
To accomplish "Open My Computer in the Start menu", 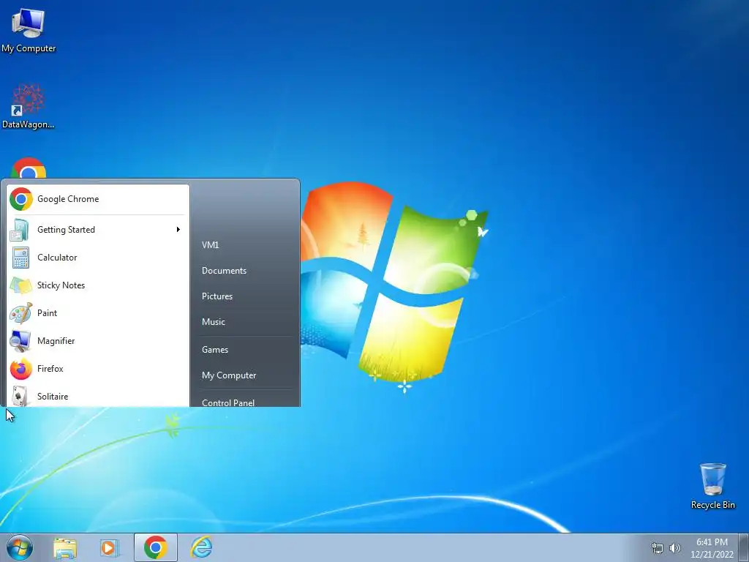I will [245, 375].
